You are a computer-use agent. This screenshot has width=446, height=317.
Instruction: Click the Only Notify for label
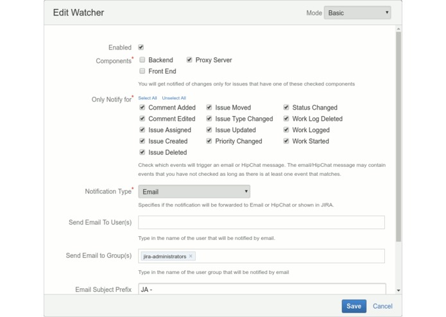point(112,99)
